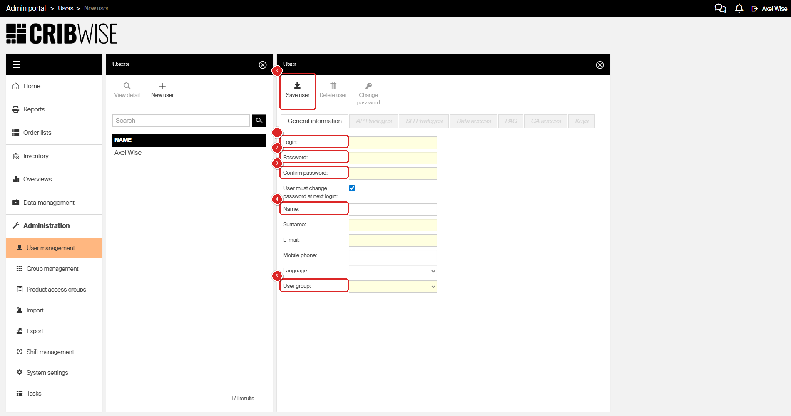Open the User group dropdown
The width and height of the screenshot is (791, 416).
(x=393, y=287)
